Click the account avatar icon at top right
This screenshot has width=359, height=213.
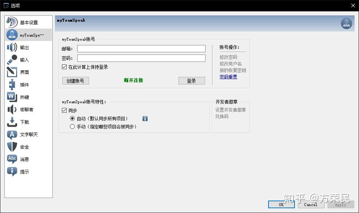[346, 23]
